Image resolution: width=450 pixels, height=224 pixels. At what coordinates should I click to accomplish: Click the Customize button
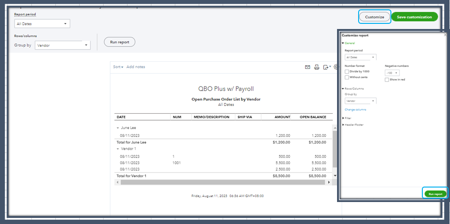click(375, 17)
